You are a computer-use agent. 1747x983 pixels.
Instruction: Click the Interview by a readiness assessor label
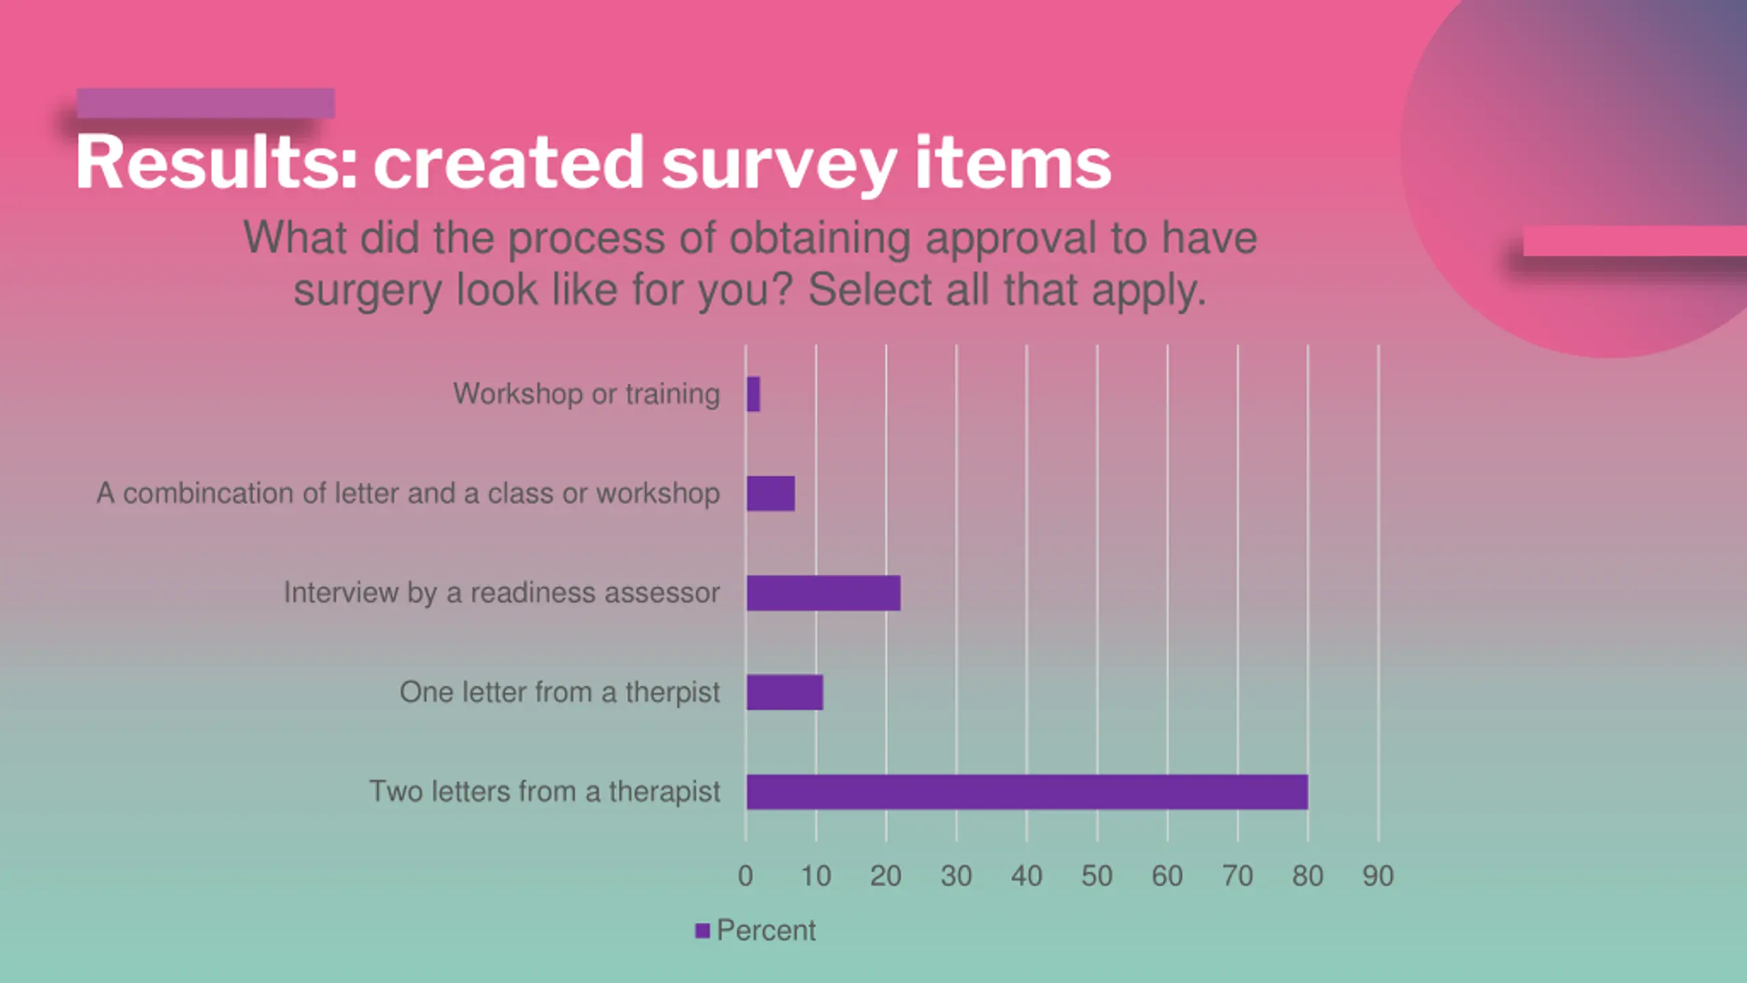(502, 593)
